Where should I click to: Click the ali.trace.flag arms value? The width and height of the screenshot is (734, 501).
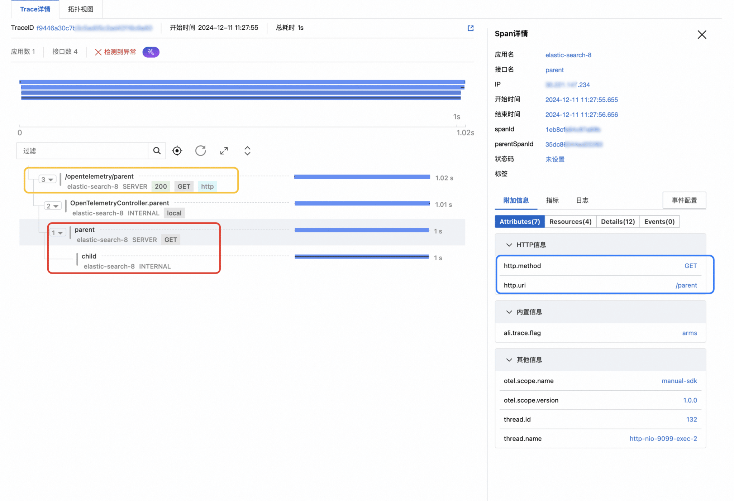(x=690, y=333)
